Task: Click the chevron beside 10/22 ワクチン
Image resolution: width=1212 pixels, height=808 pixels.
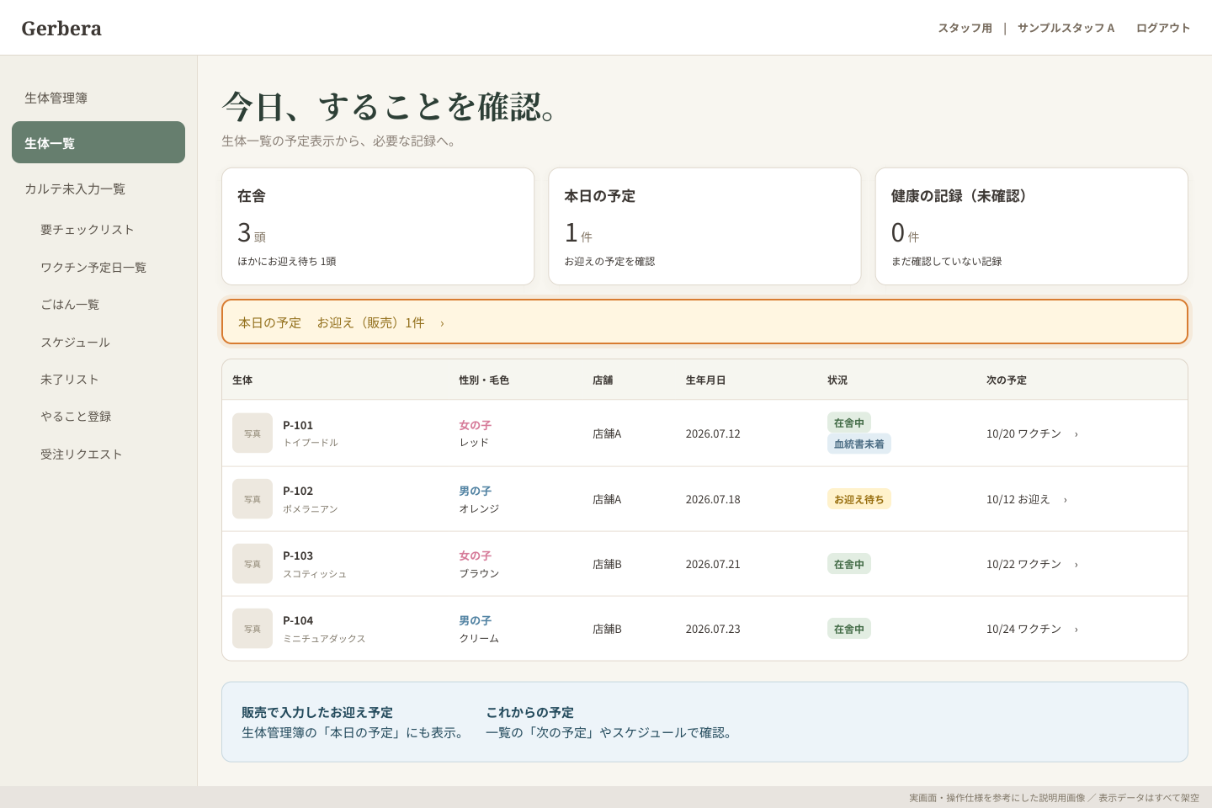Action: pyautogui.click(x=1076, y=565)
